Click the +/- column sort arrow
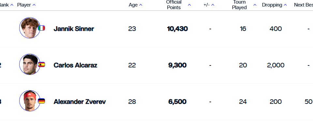 point(213,5)
